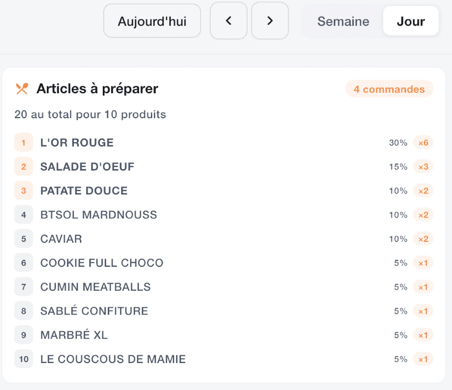Click the rank 2 badge for SALADE D'OEUF
The width and height of the screenshot is (452, 390).
(23, 167)
